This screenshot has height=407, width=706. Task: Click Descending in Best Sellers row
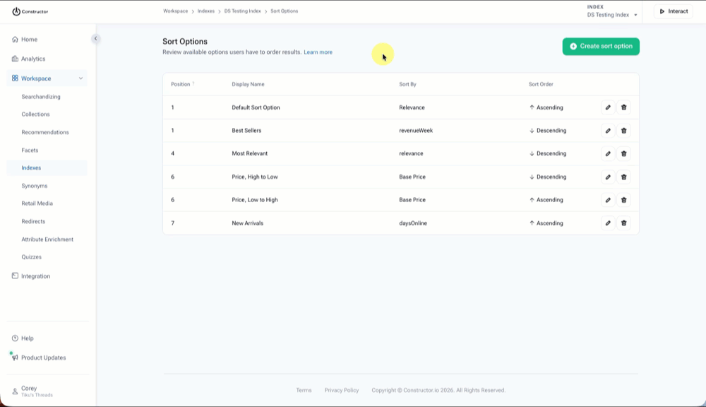pos(548,131)
